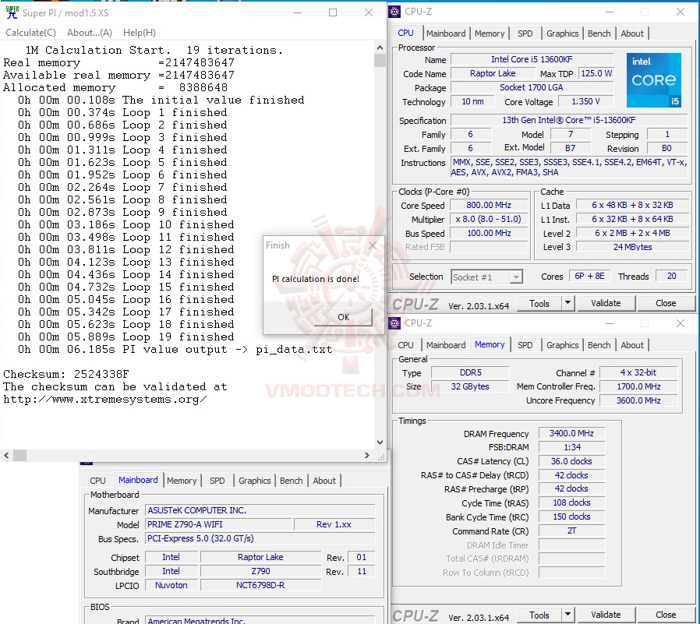The height and width of the screenshot is (624, 700).
Task: Open the Calculate menu in Super PI
Action: (30, 32)
